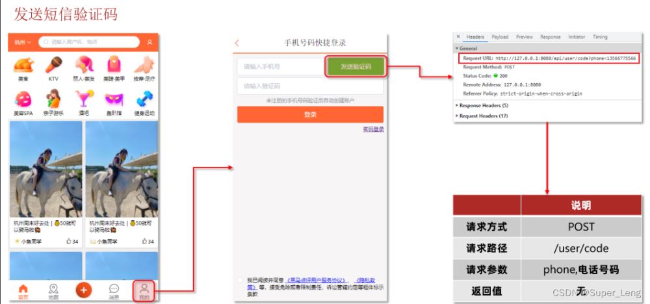Viewport: 650px width, 304px height.
Task: Select the Timing tab
Action: pos(600,37)
